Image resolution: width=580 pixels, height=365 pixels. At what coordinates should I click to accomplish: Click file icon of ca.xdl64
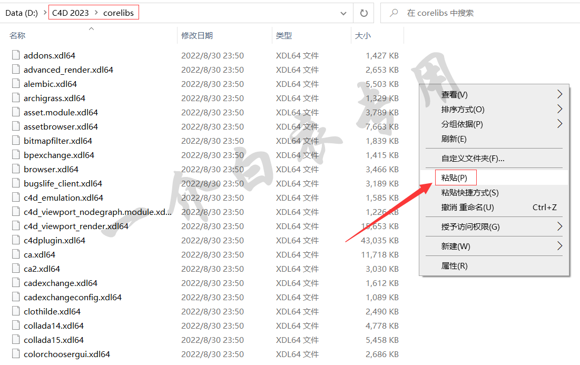tap(15, 254)
